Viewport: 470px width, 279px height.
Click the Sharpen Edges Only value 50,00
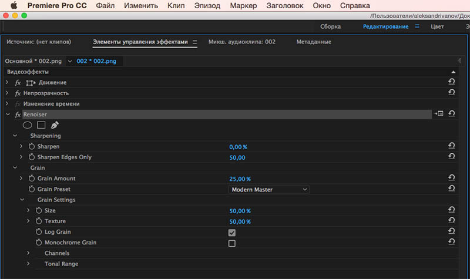pyautogui.click(x=237, y=157)
